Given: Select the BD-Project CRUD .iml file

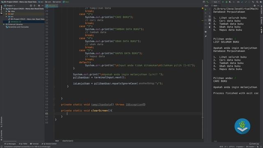Looking at the screenshot, I should pyautogui.click(x=26, y=19).
